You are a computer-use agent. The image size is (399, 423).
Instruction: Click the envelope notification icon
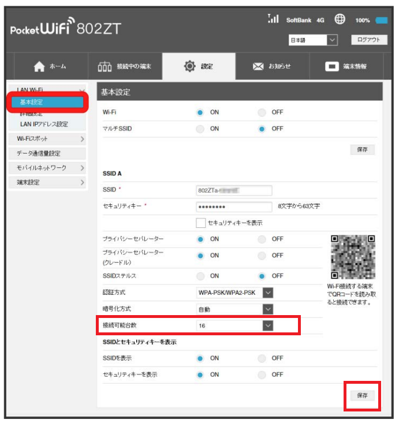258,66
